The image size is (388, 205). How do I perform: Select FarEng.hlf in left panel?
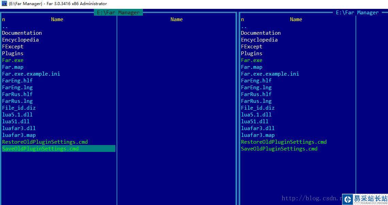tap(17, 80)
